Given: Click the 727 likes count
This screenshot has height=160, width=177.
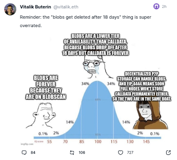Looking at the screenshot, I should tap(130, 152).
